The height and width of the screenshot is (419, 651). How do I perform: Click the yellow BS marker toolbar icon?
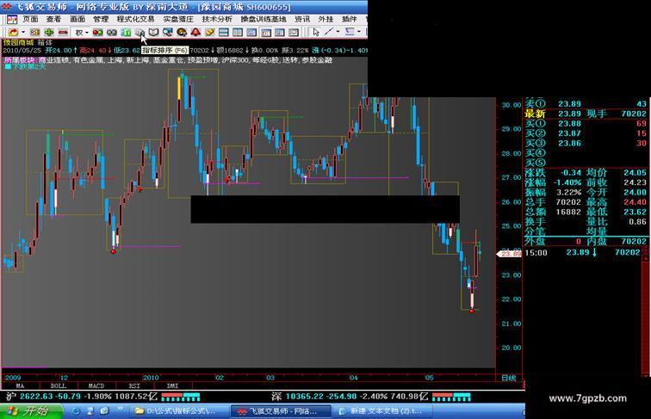[34, 32]
